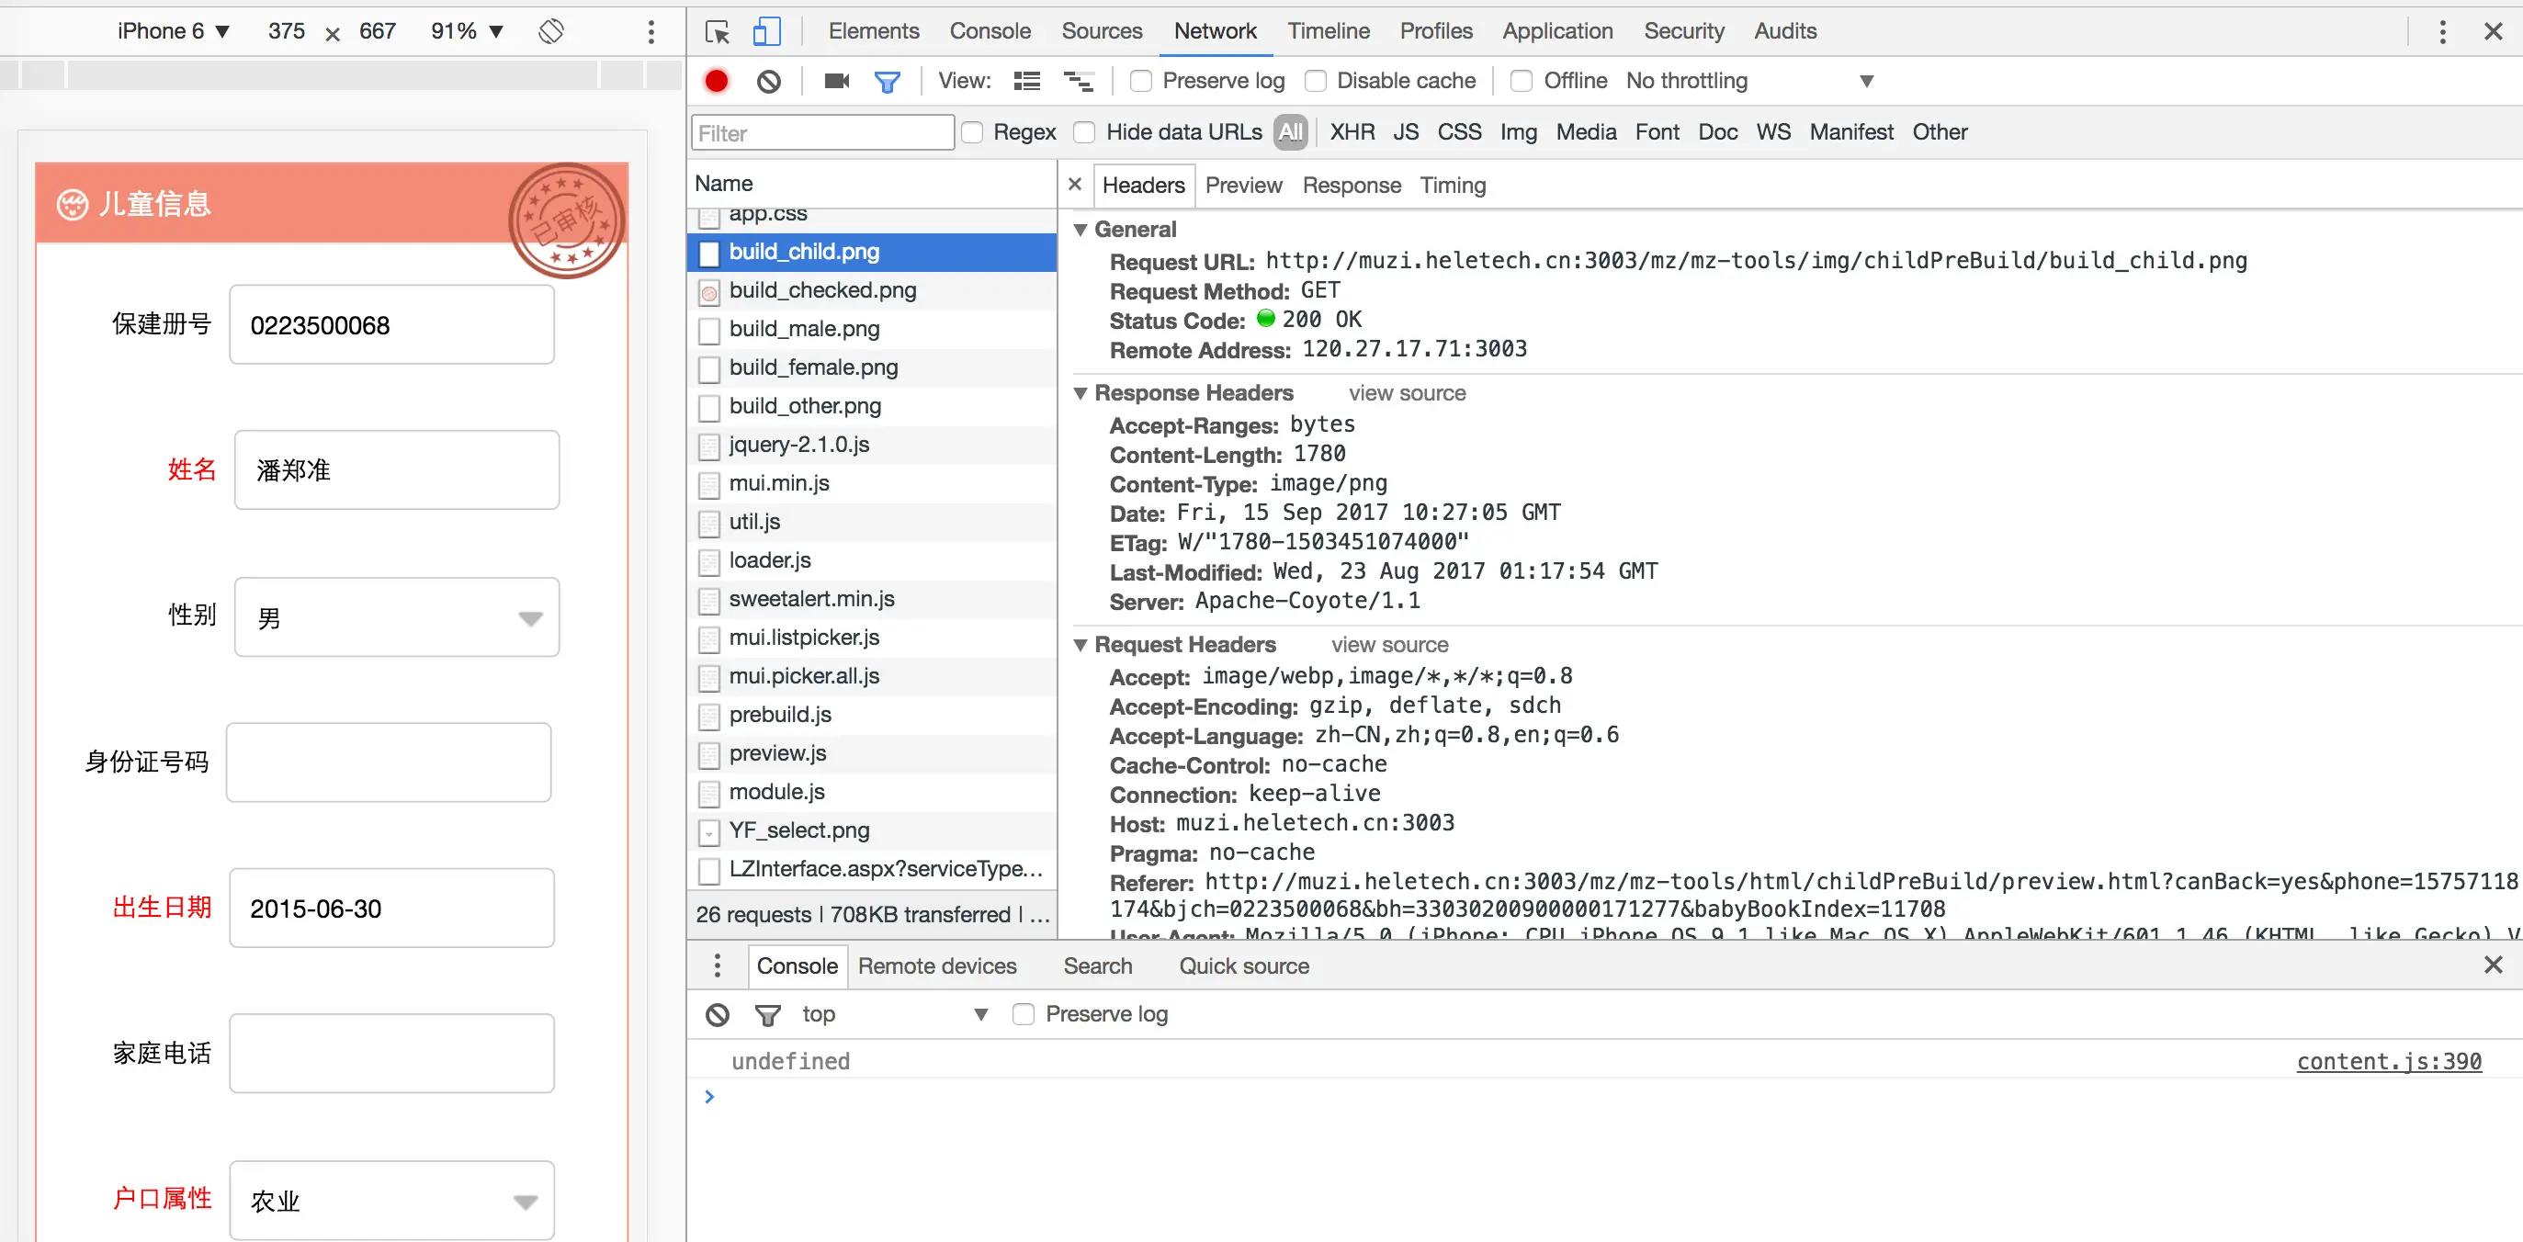Viewport: 2523px width, 1242px height.
Task: Select build_female.png in the request list
Action: coord(813,367)
